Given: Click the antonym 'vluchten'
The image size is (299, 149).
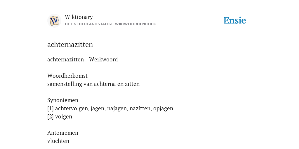Looking at the screenshot, I should point(58,141).
